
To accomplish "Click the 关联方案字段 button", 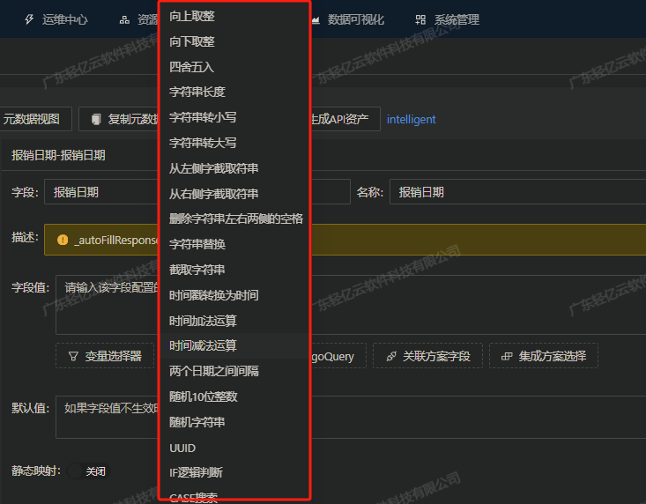I will pos(427,356).
